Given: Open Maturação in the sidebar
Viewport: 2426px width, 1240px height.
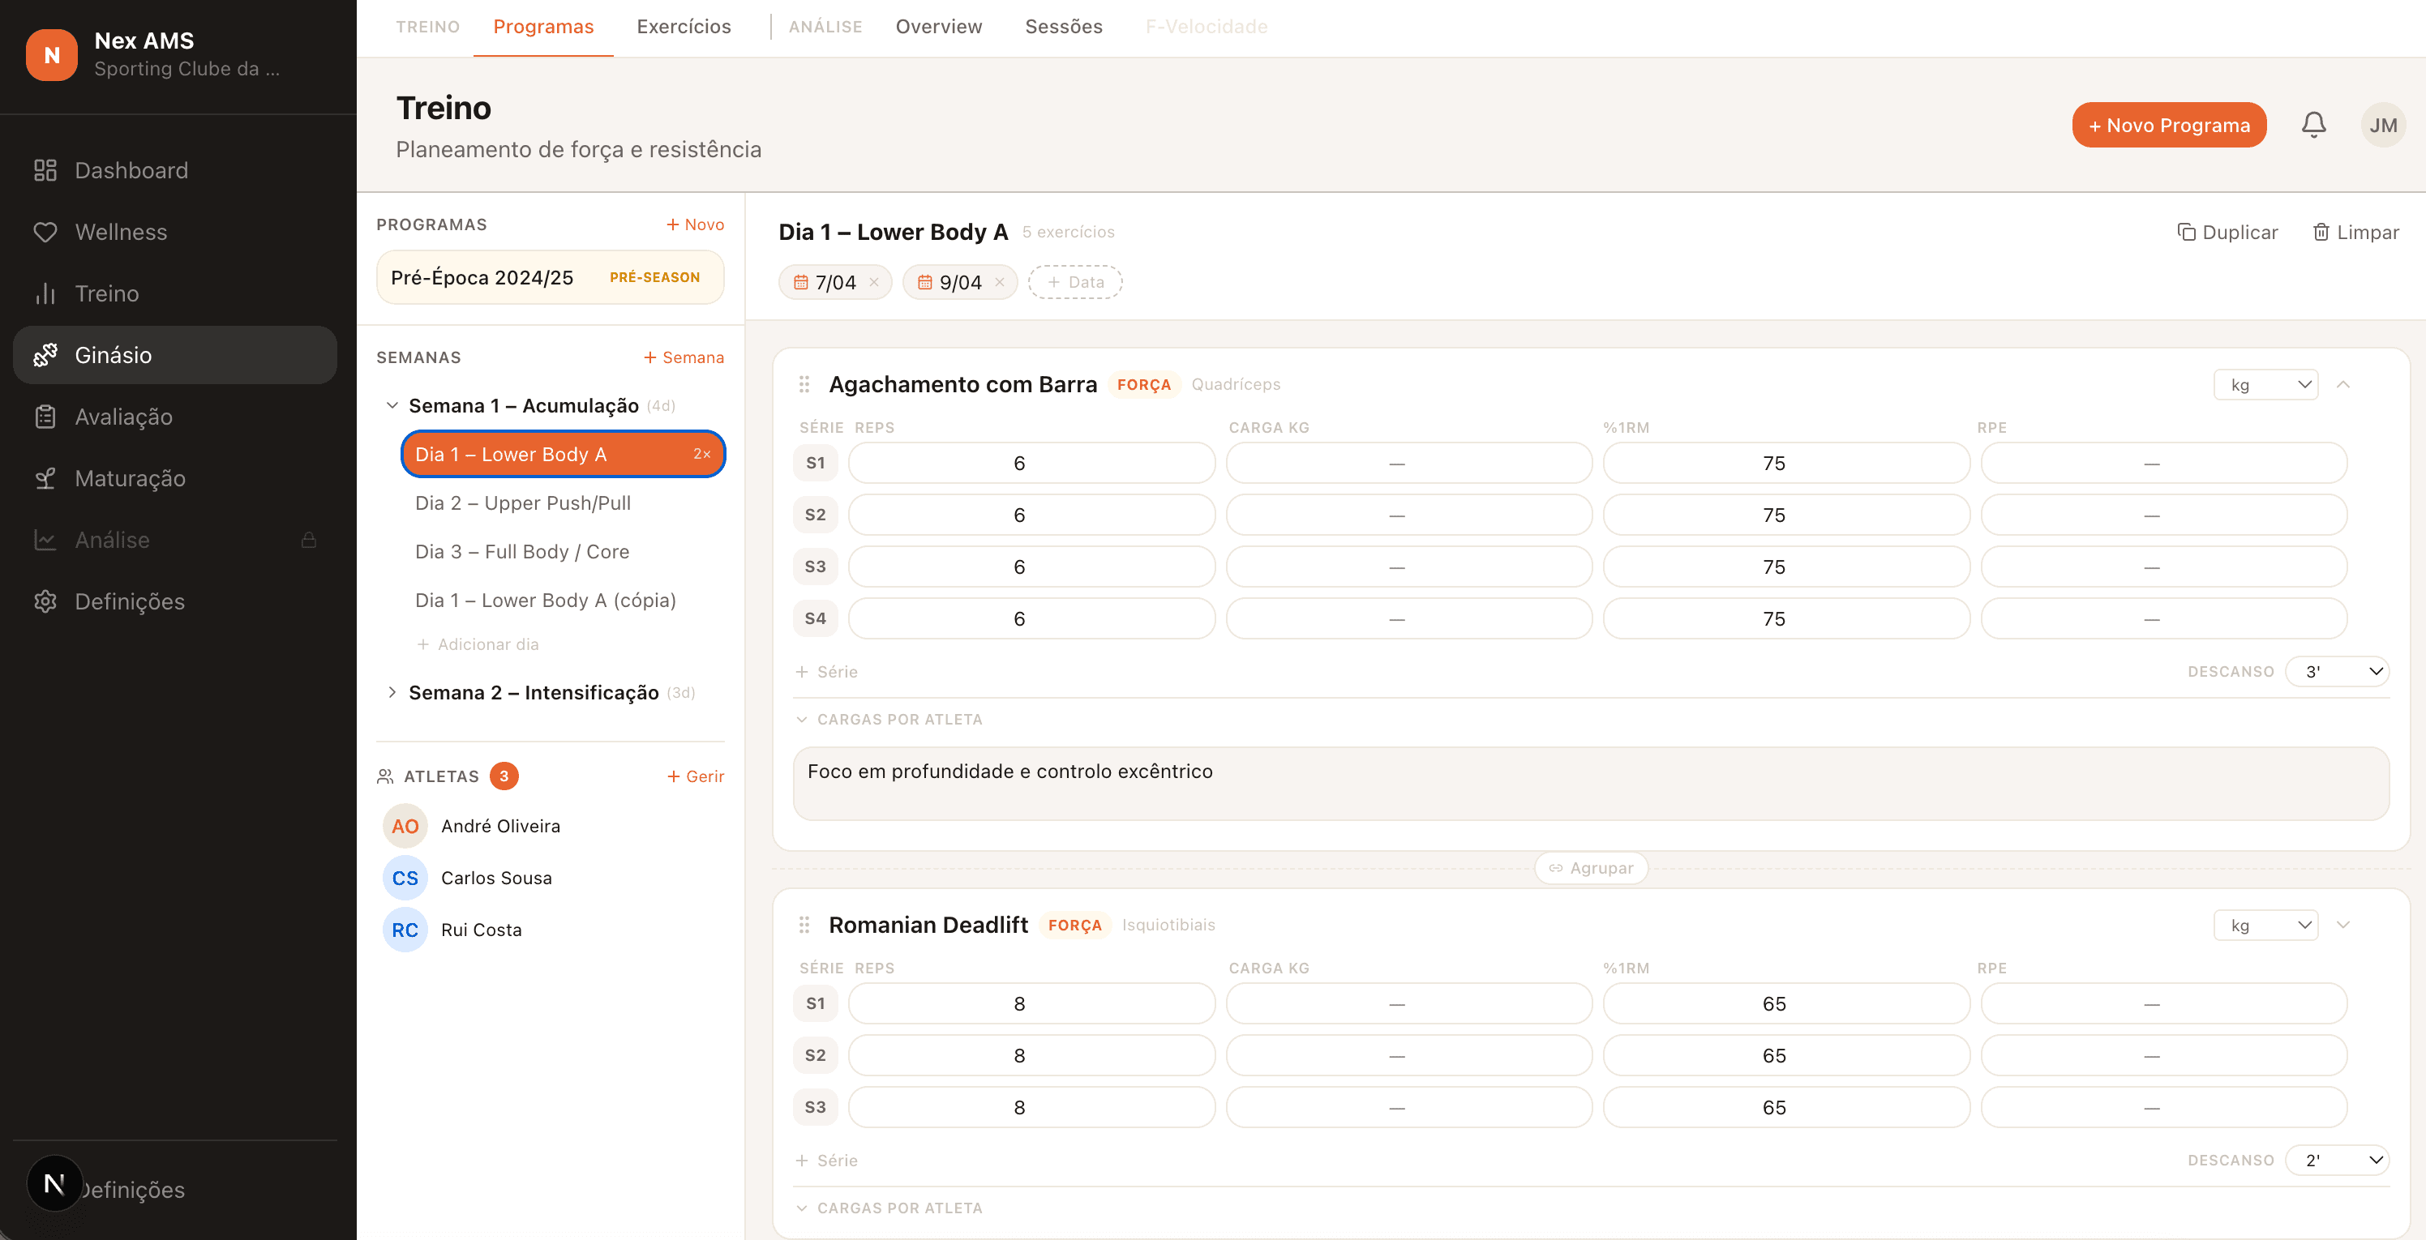Looking at the screenshot, I should 129,478.
